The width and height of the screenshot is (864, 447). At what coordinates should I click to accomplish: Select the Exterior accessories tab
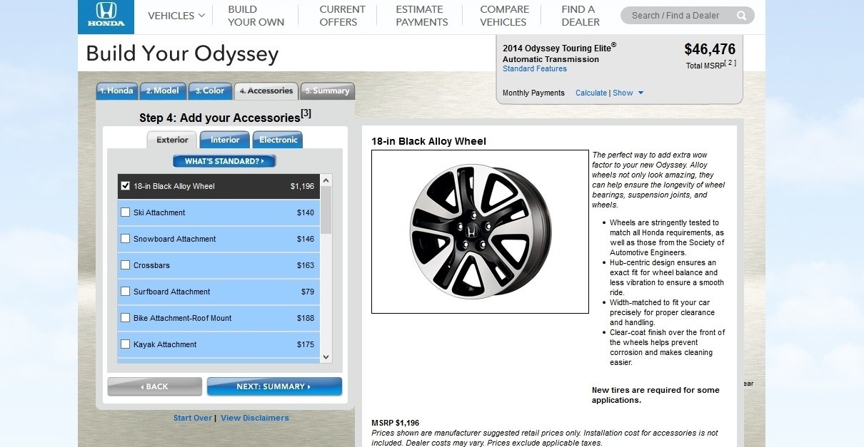click(172, 140)
